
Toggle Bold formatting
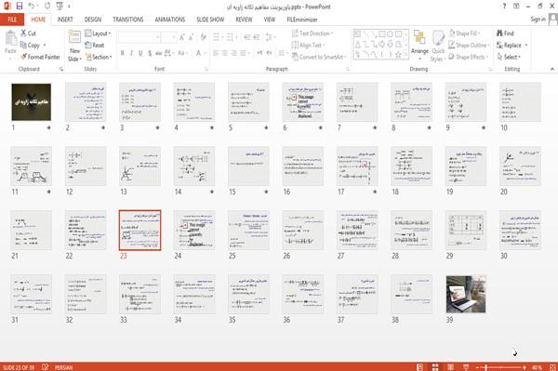[x=123, y=53]
